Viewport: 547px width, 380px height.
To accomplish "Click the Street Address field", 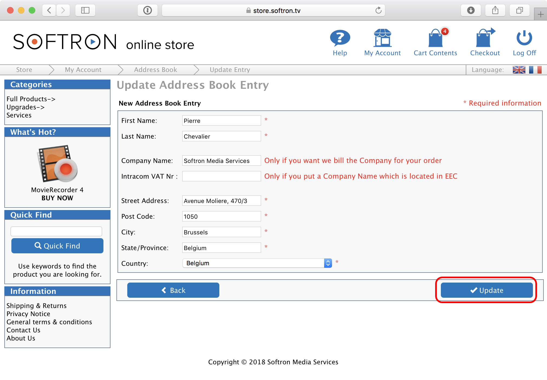I will [222, 201].
